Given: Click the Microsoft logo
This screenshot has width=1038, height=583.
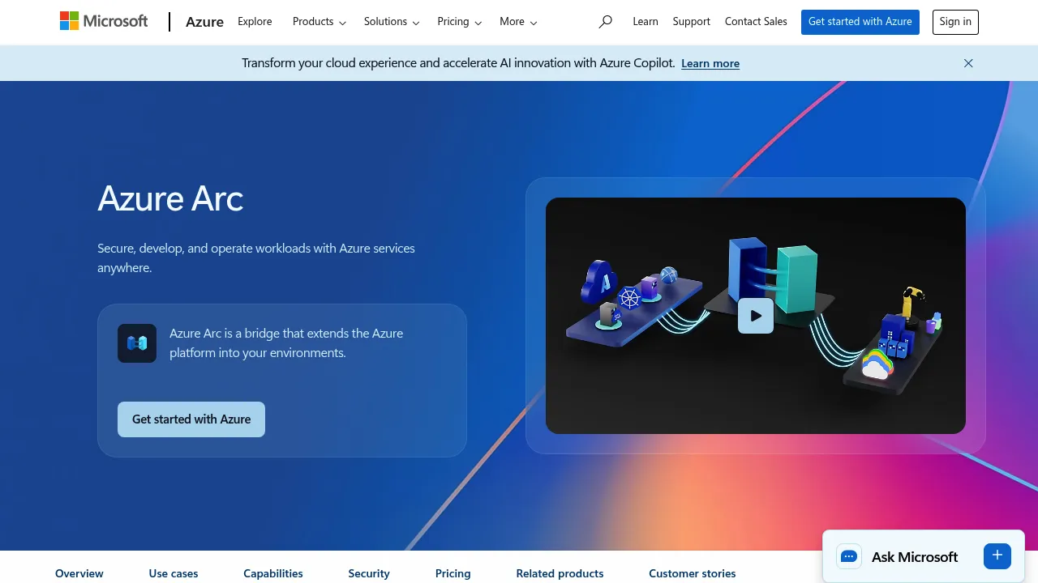Looking at the screenshot, I should [x=104, y=21].
